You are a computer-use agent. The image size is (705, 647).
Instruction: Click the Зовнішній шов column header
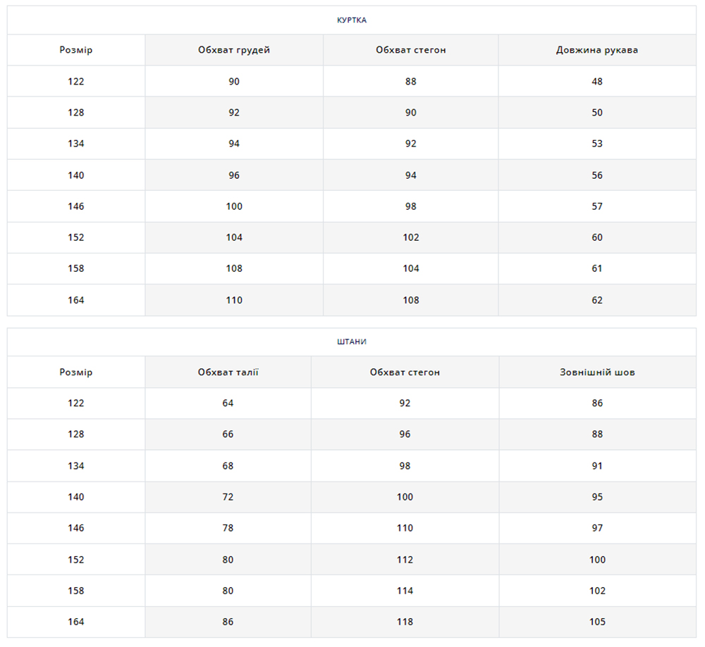coord(597,372)
